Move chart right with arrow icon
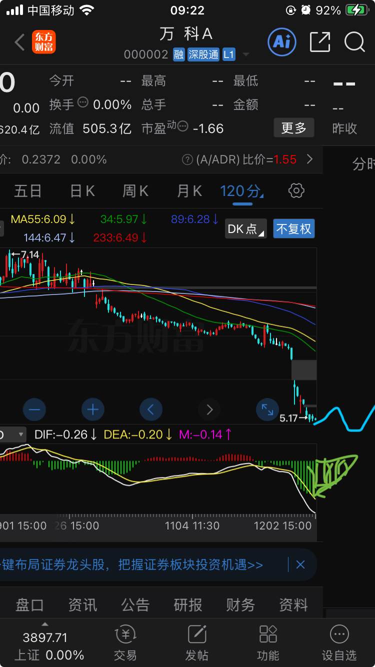Screen dimensions: 375x667 tap(209, 410)
